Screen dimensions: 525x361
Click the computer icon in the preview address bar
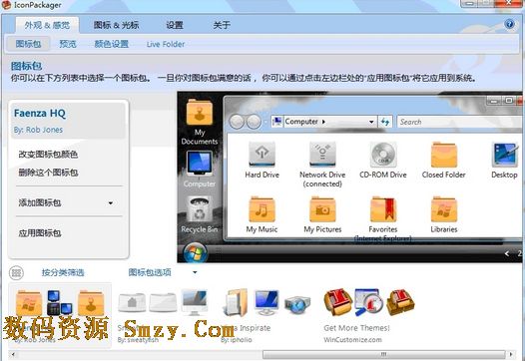point(277,122)
